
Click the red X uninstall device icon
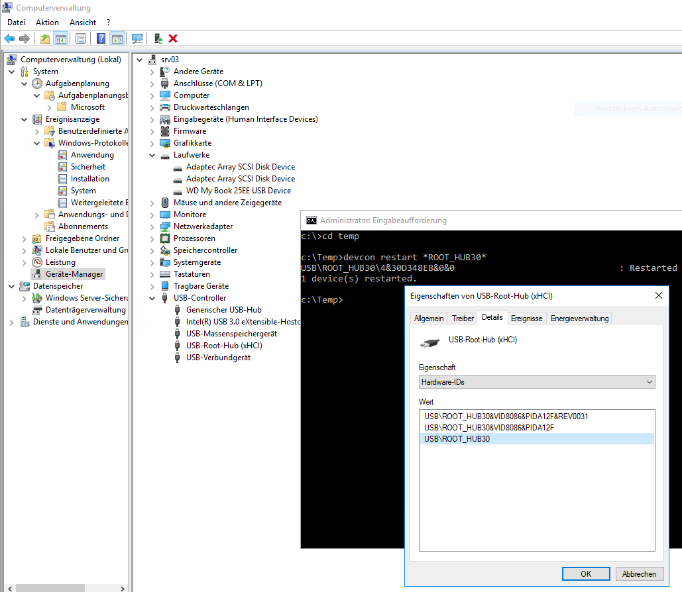point(173,39)
